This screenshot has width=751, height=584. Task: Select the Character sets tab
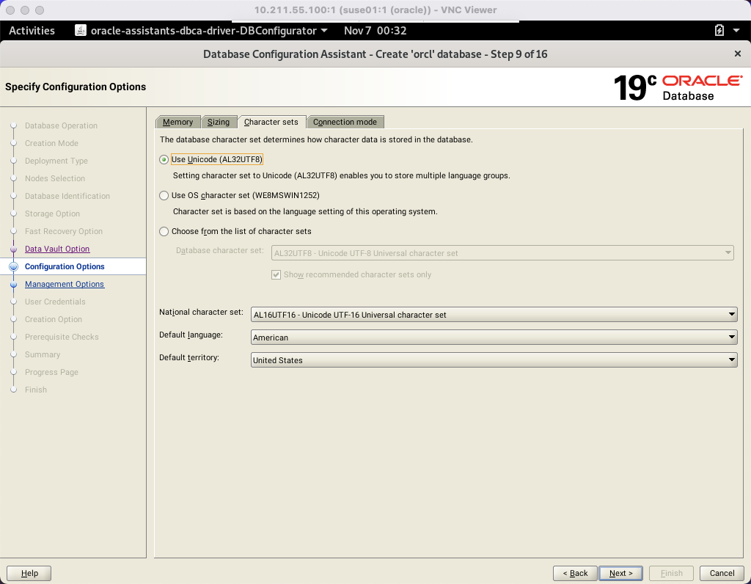(x=271, y=123)
